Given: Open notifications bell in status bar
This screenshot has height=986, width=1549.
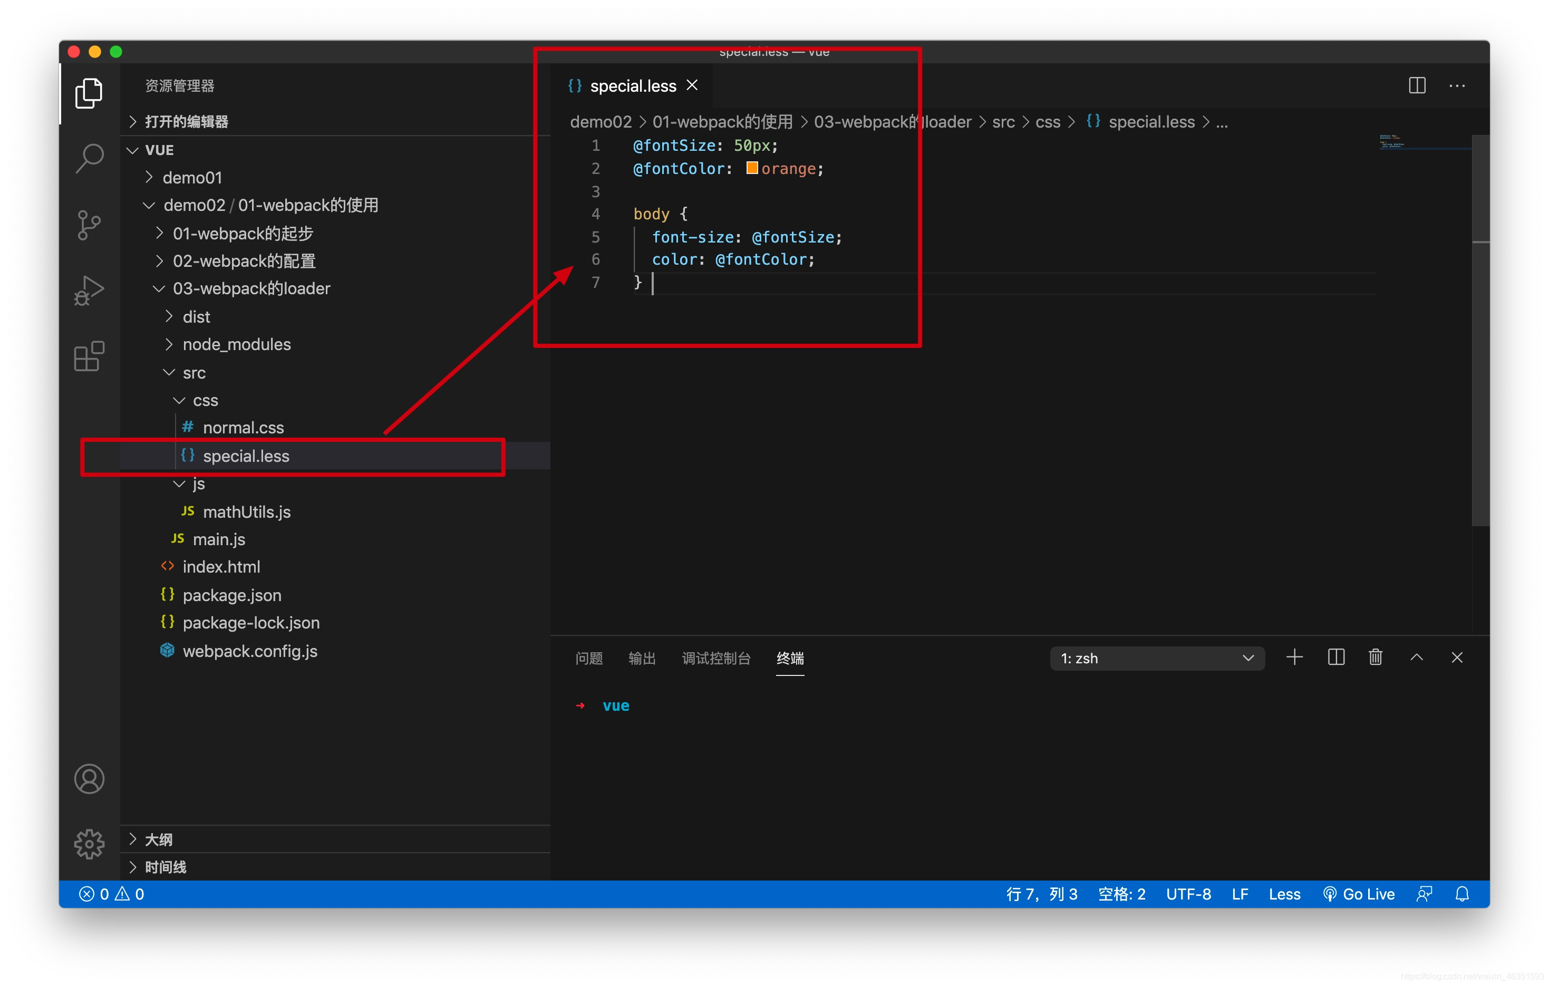Looking at the screenshot, I should click(1462, 894).
